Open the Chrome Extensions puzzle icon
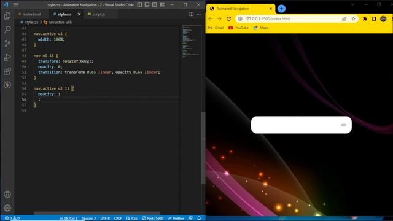393x221 pixels. click(365, 19)
